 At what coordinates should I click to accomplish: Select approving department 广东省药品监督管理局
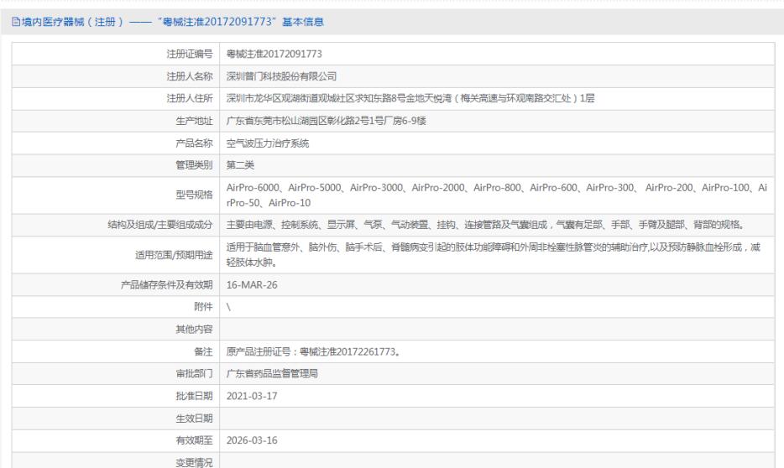click(272, 373)
